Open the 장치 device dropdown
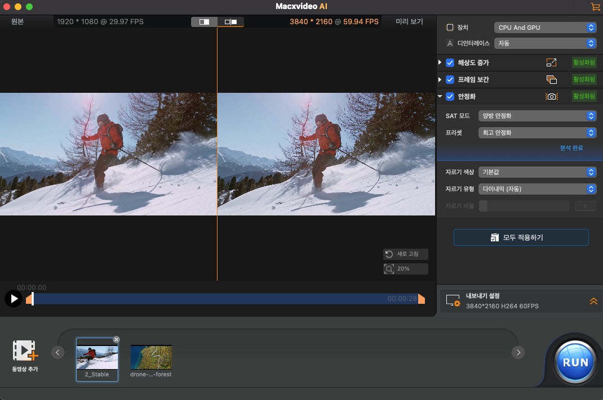603x400 pixels. click(544, 27)
